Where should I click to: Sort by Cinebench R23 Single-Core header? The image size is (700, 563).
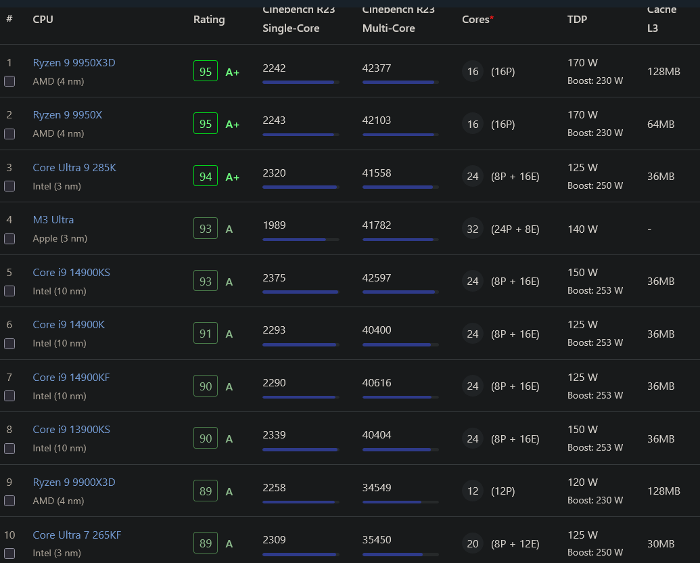[x=299, y=19]
